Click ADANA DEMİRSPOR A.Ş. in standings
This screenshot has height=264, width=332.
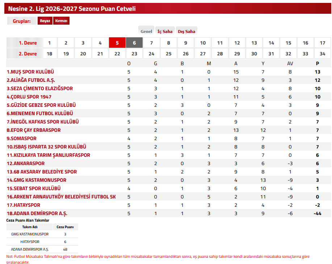pyautogui.click(x=37, y=213)
